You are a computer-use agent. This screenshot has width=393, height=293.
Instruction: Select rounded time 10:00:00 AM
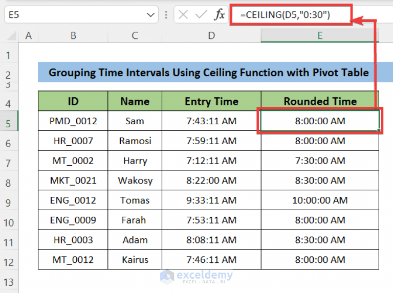pyautogui.click(x=320, y=200)
